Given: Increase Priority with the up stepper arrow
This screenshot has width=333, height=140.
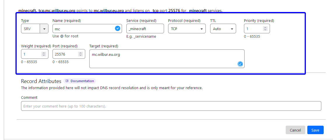Looking at the screenshot, I should (265, 27).
